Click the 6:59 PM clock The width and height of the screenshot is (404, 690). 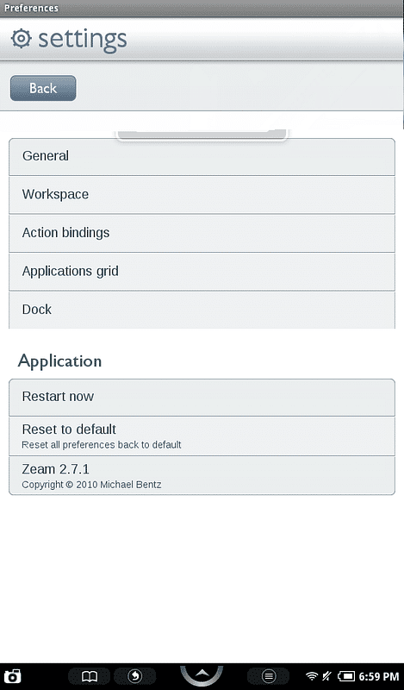pyautogui.click(x=379, y=676)
